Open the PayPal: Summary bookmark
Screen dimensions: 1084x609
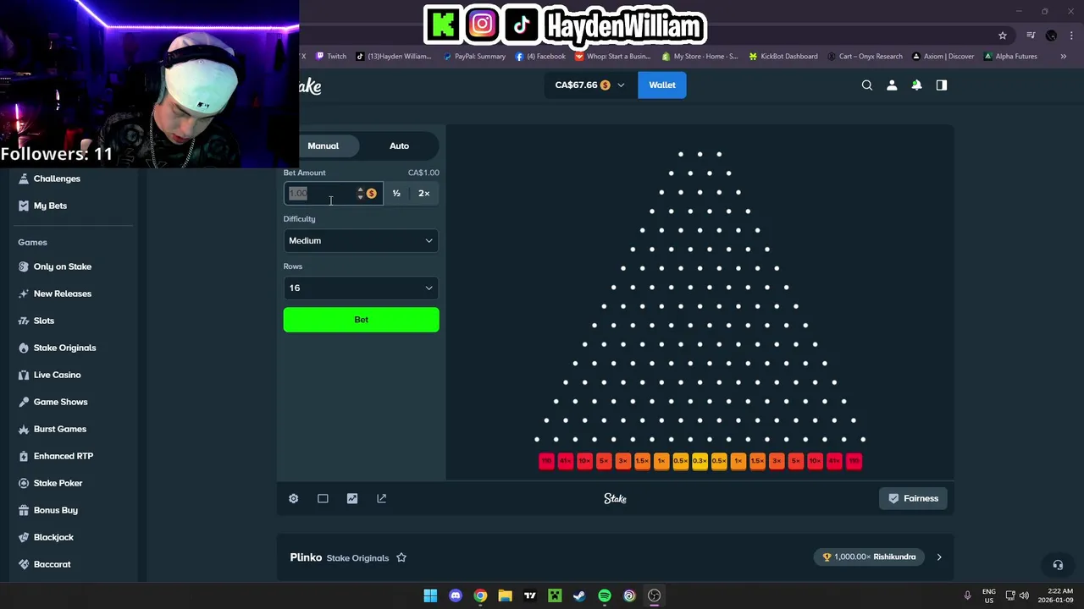(x=474, y=57)
